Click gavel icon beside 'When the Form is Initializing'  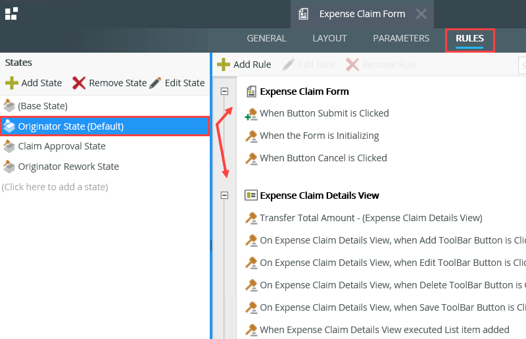click(251, 136)
